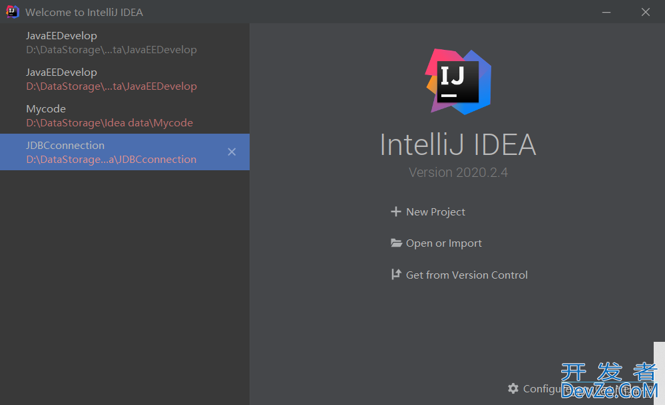
Task: Click the Get from Version Control icon
Action: click(x=396, y=275)
